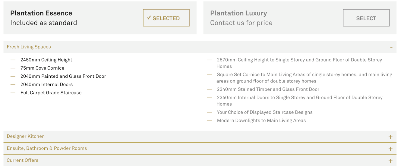The height and width of the screenshot is (168, 401).
Task: Click plus icon on Ensuite, Bathroom row
Action: [x=390, y=149]
